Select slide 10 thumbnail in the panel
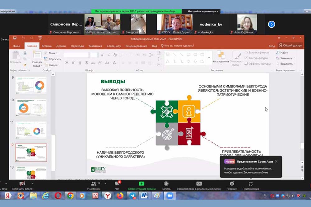This screenshot has width=311, height=207. 31,108
